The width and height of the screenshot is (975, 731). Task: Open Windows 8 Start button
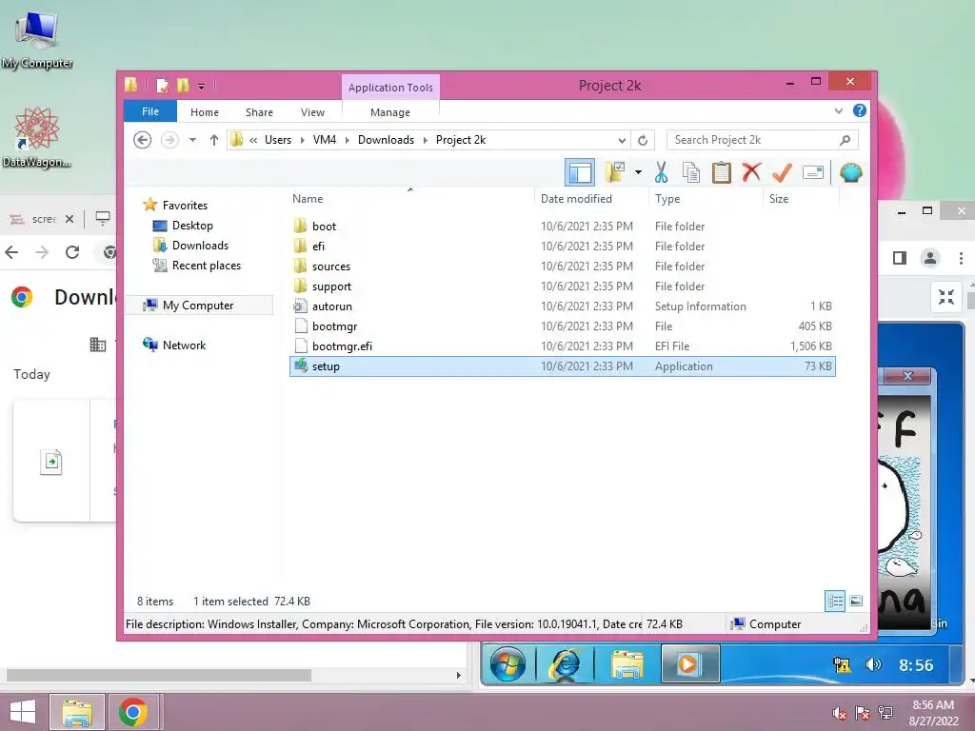click(23, 712)
